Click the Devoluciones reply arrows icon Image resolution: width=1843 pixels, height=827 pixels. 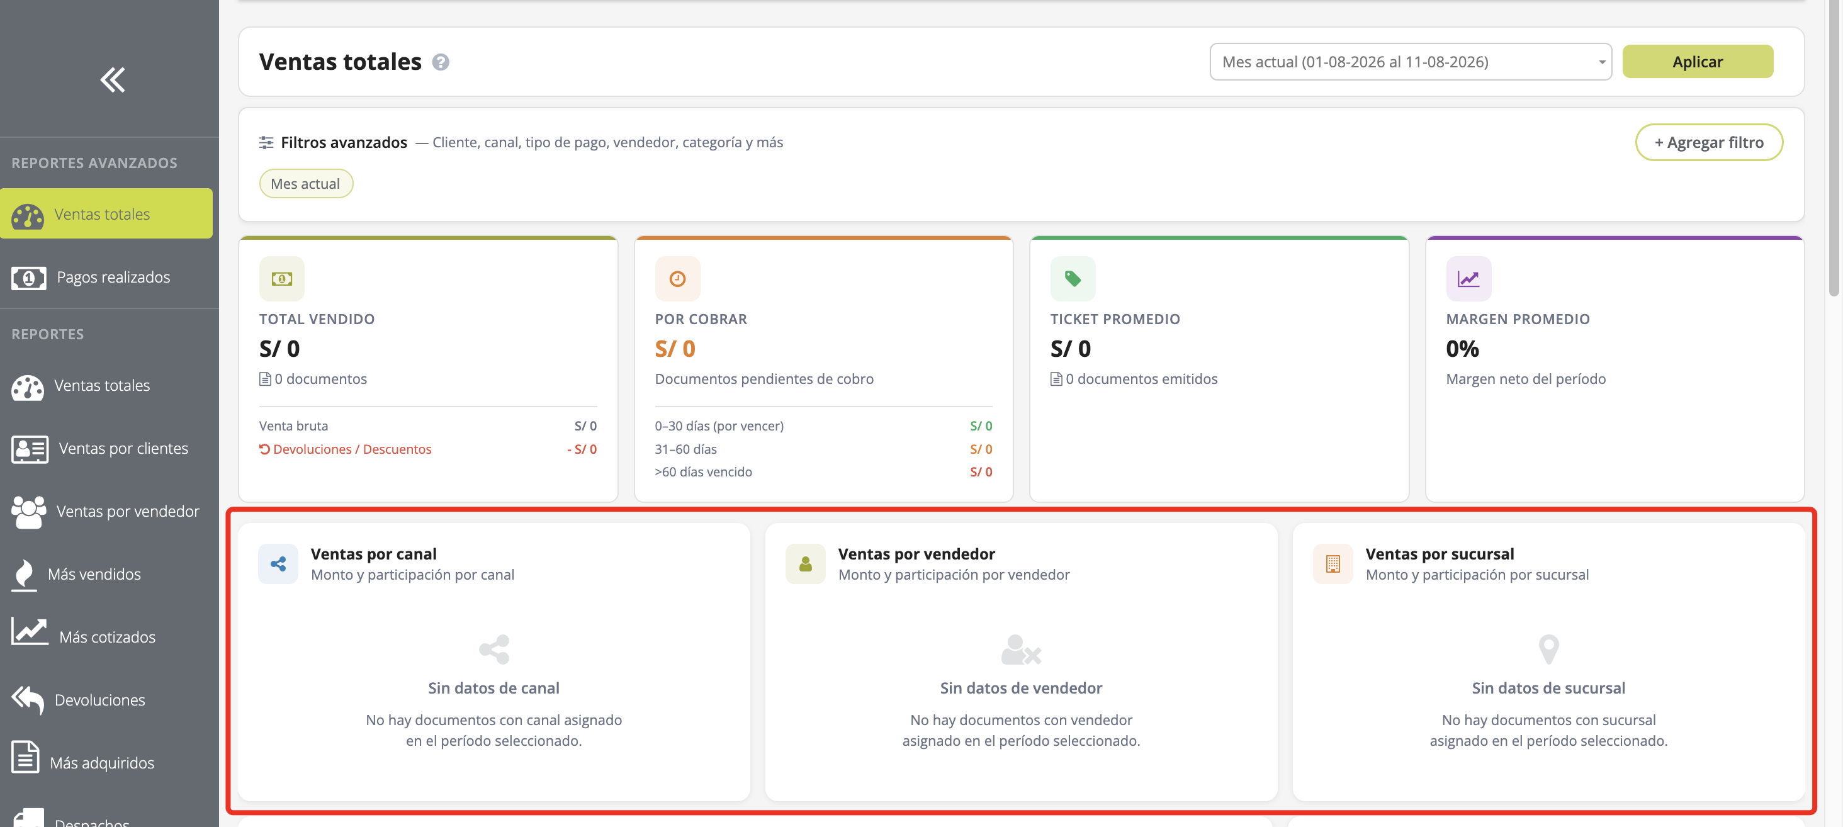tap(28, 700)
